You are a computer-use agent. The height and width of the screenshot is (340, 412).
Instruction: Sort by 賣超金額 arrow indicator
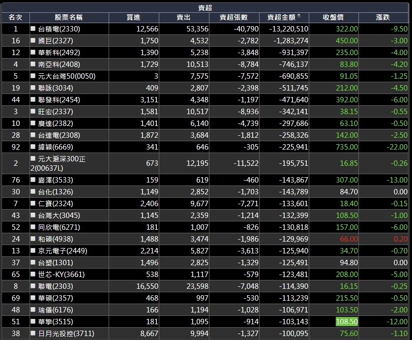[299, 17]
